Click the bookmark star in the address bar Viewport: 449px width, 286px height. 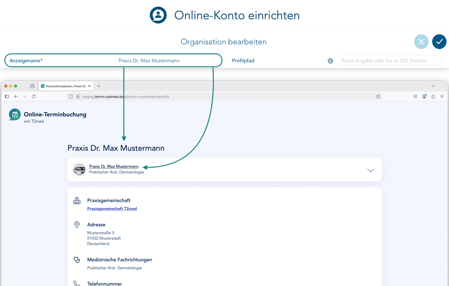[x=378, y=97]
